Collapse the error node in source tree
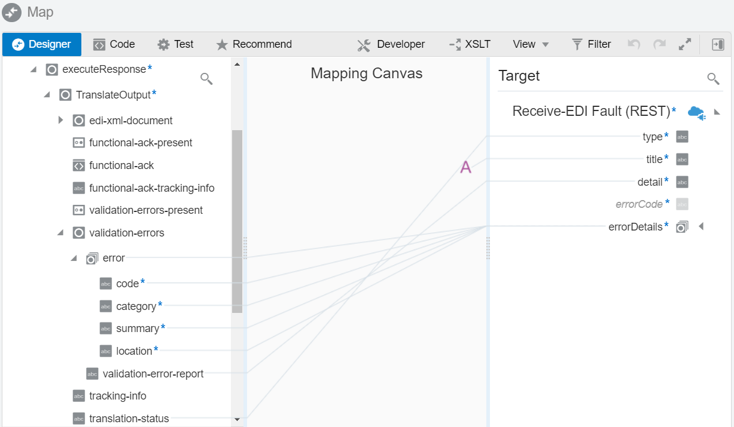Viewport: 734px width, 427px height. coord(74,258)
